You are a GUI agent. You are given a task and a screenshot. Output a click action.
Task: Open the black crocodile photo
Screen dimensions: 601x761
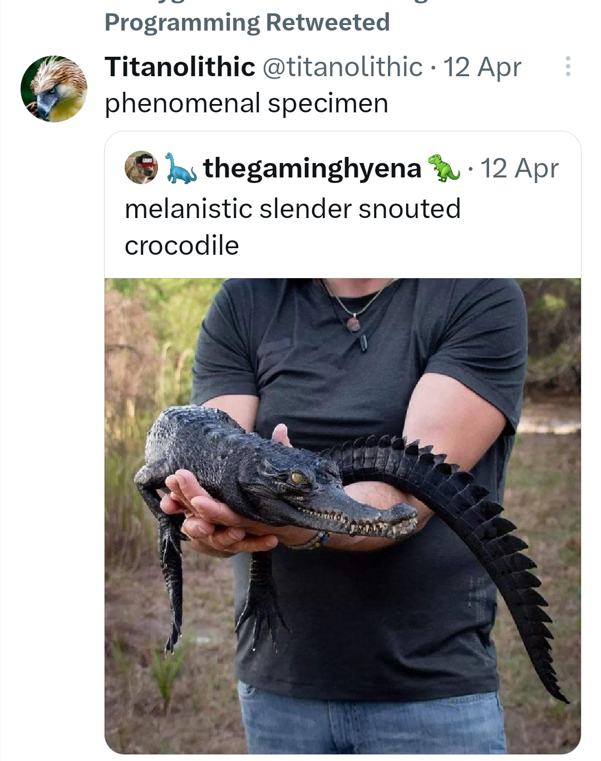point(343,516)
